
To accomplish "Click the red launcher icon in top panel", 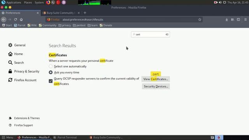I will click(58, 2).
